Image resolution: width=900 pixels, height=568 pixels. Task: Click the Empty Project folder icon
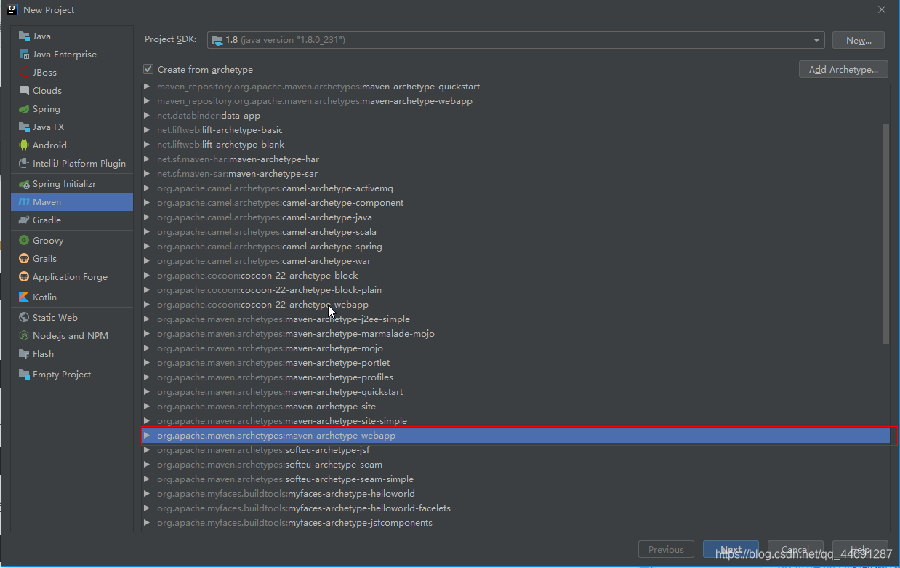(x=25, y=375)
